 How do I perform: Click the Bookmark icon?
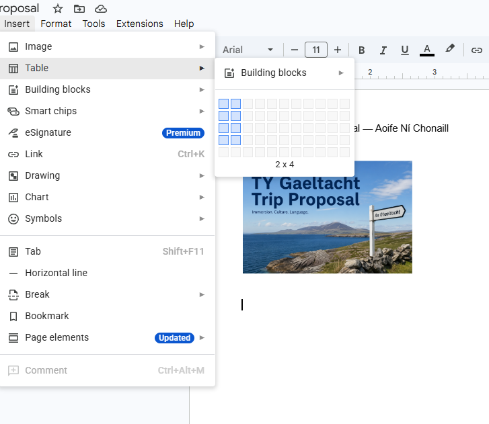coord(13,316)
